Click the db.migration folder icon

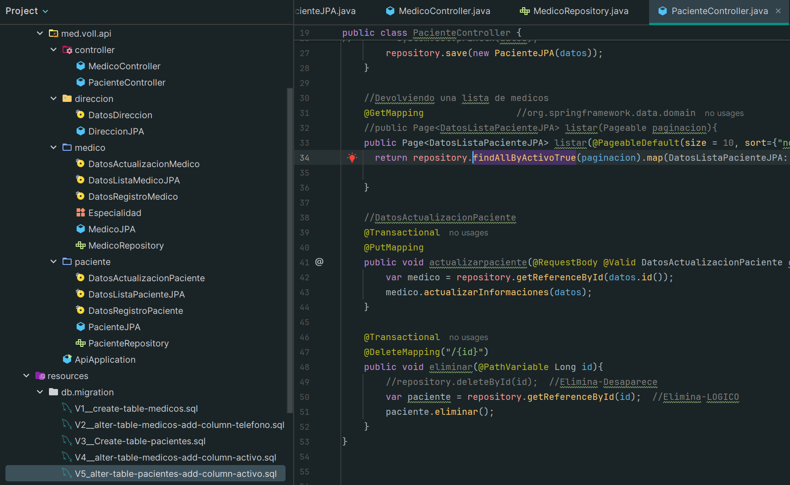(53, 392)
